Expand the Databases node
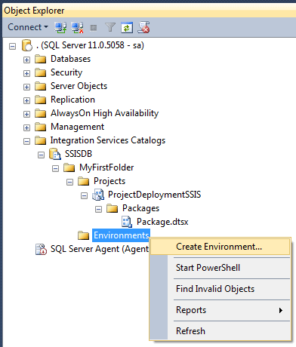The width and height of the screenshot is (296, 347). click(26, 60)
